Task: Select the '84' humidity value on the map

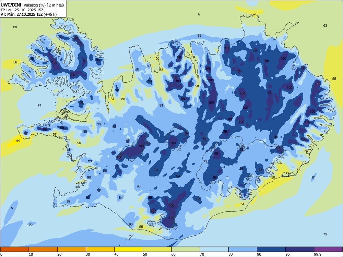Action: 121,198
